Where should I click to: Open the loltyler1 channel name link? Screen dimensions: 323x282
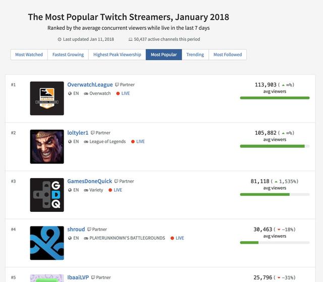(78, 133)
